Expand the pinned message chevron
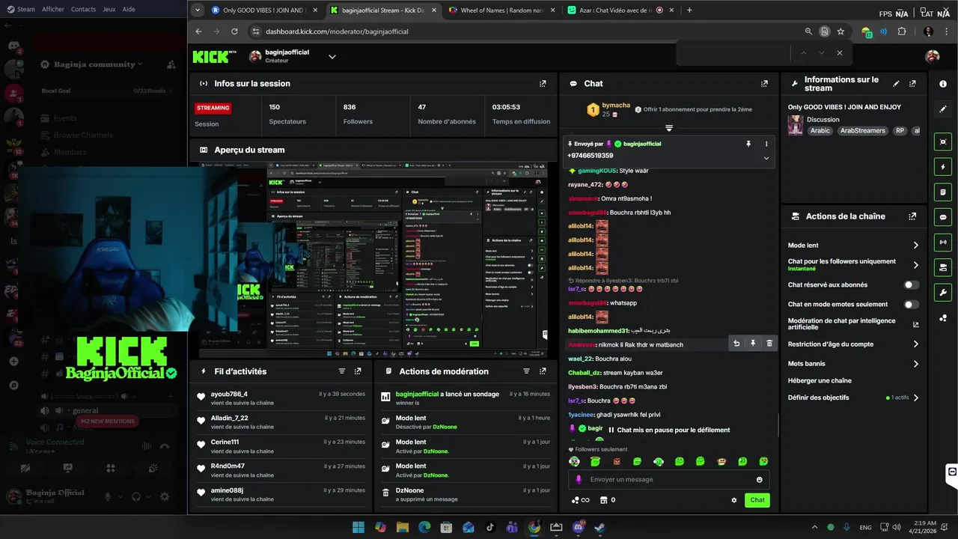The image size is (958, 539). (x=766, y=159)
